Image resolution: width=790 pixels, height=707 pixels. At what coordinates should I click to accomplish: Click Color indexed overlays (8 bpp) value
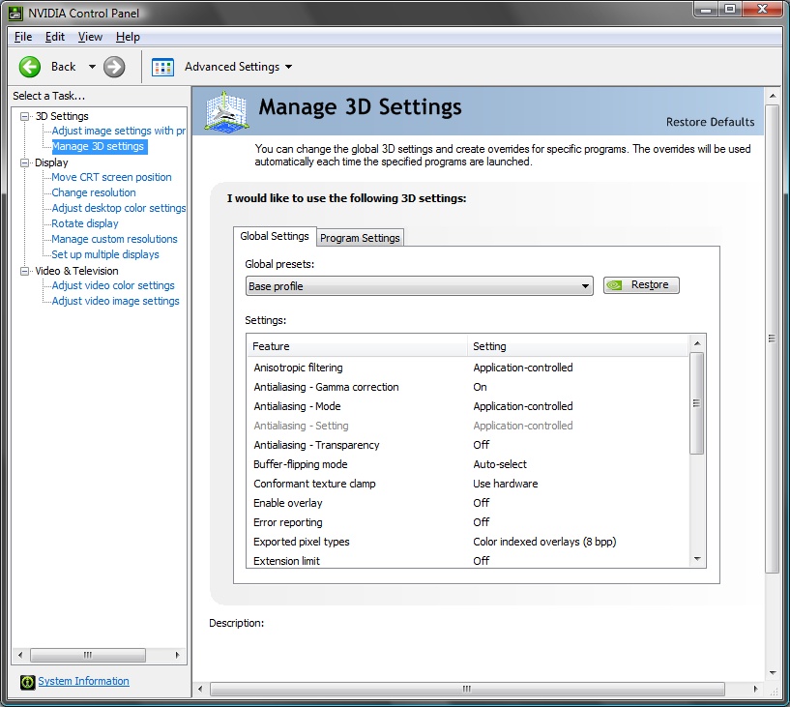544,542
